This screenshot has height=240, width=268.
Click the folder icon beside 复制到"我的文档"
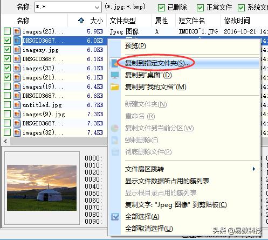pos(115,87)
